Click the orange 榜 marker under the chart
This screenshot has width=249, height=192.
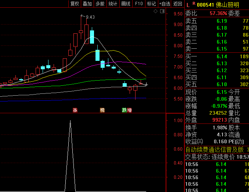click(x=102, y=110)
